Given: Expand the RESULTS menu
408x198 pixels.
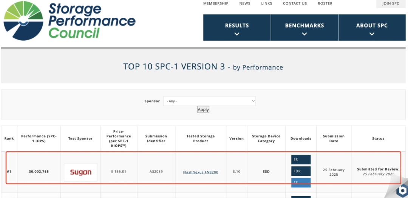Looking at the screenshot, I should (x=237, y=28).
